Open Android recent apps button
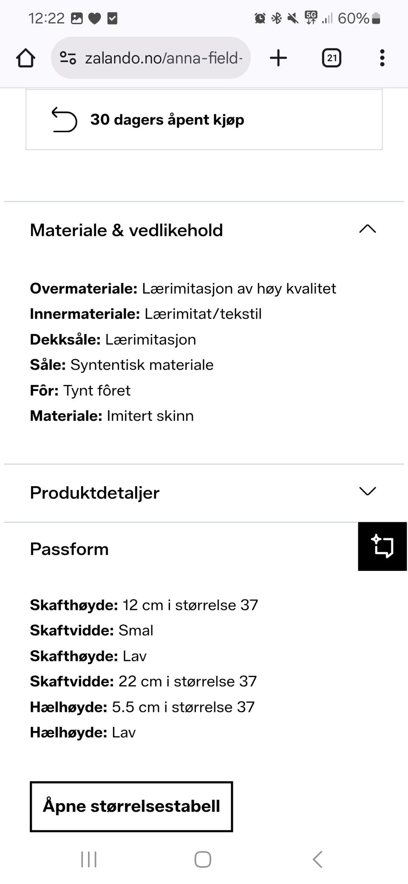The width and height of the screenshot is (408, 884). point(89,859)
